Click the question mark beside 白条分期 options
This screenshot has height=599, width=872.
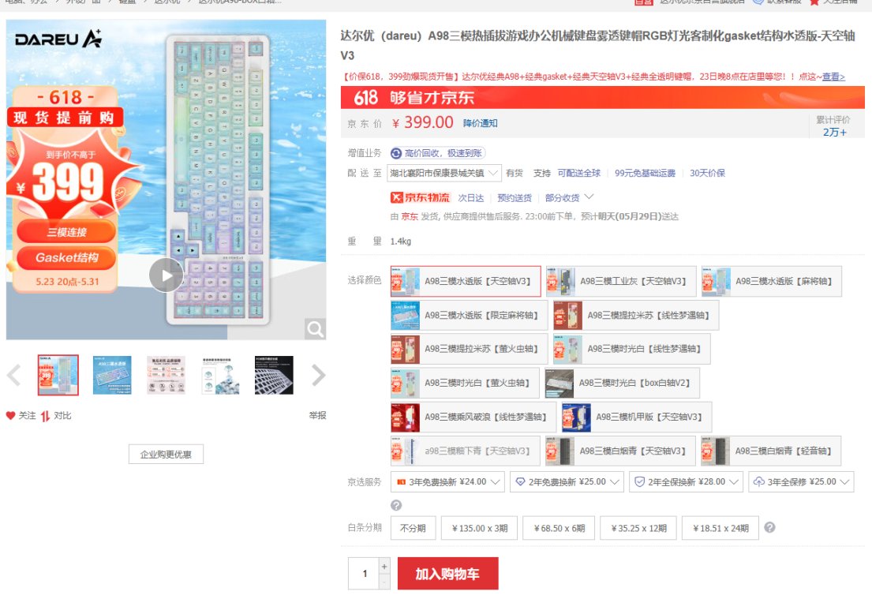pos(769,527)
